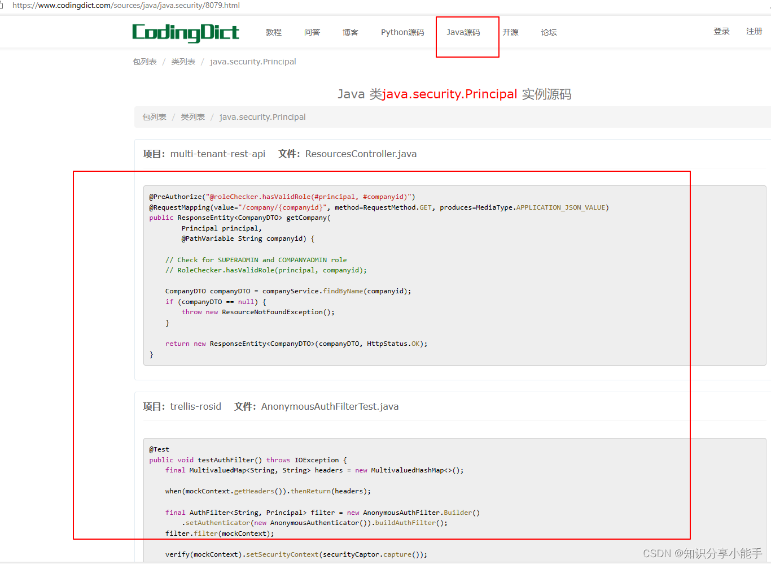Click the 注册 register link
Viewport: 771px width, 564px height.
point(754,31)
